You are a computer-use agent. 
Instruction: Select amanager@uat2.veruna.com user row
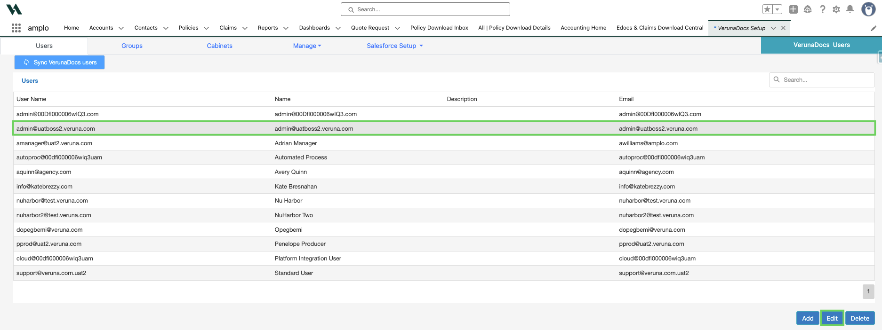click(x=444, y=143)
